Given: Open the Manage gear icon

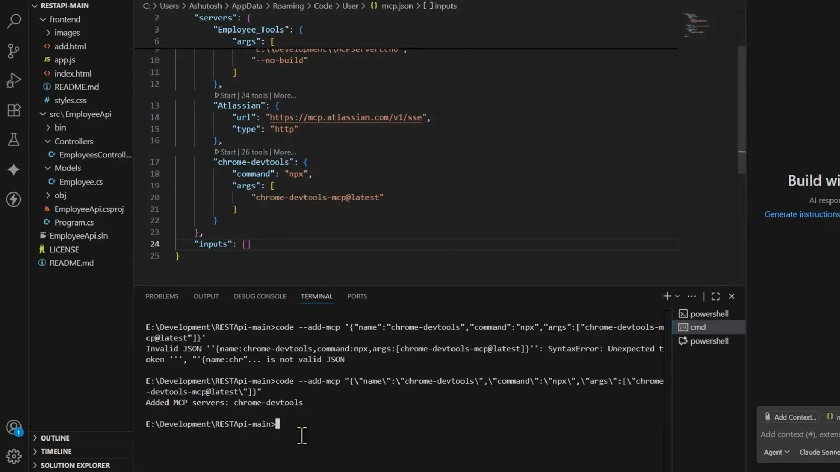Looking at the screenshot, I should (14, 456).
